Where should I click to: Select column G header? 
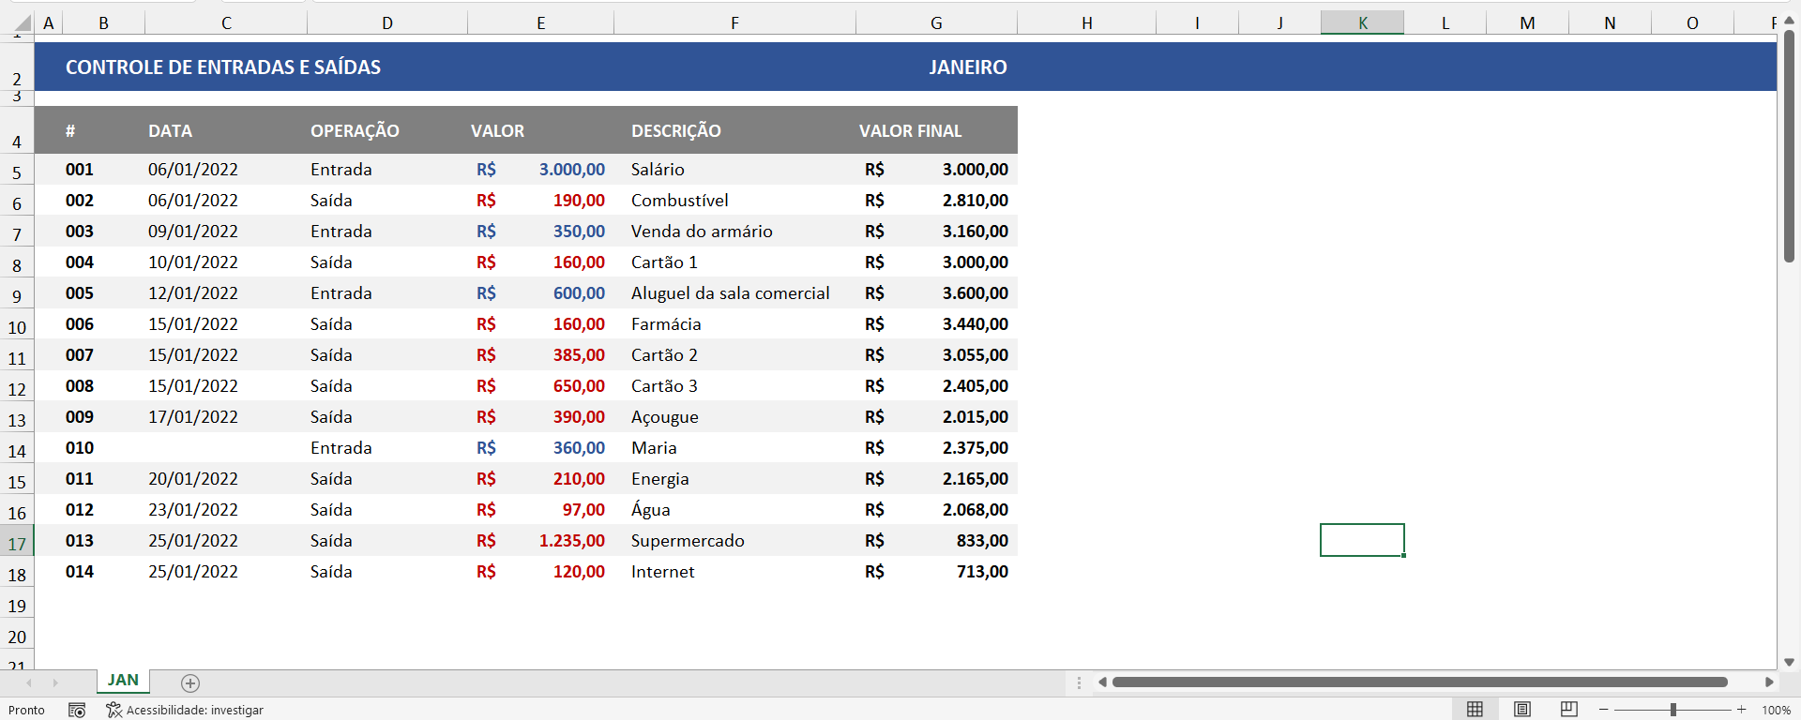[x=936, y=22]
